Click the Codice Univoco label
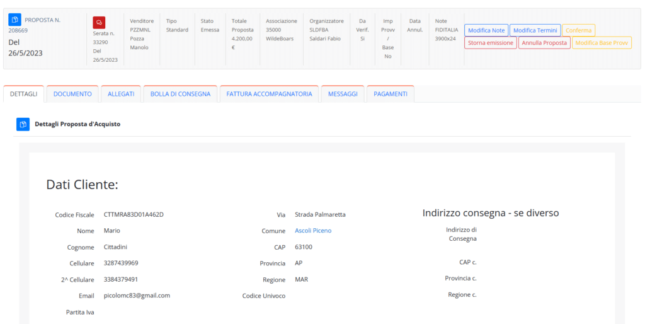Image resolution: width=645 pixels, height=324 pixels. [264, 296]
